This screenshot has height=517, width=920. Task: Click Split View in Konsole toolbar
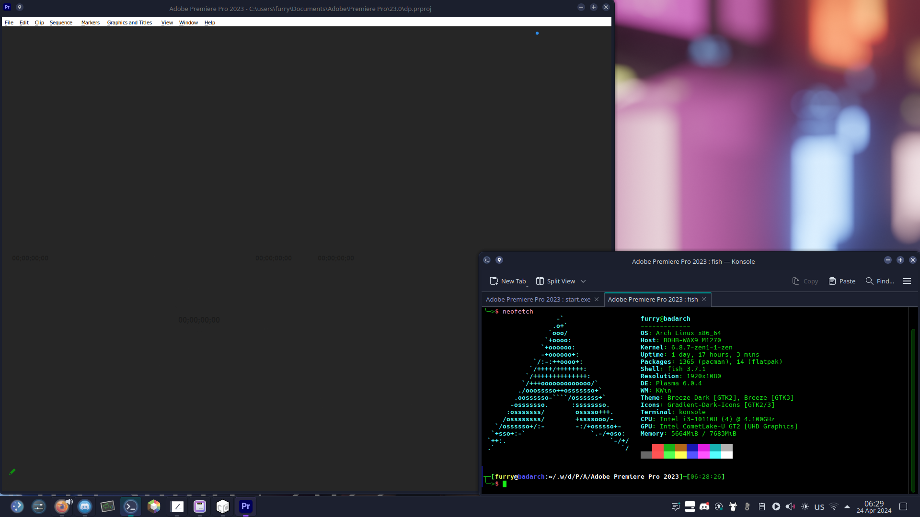point(556,281)
